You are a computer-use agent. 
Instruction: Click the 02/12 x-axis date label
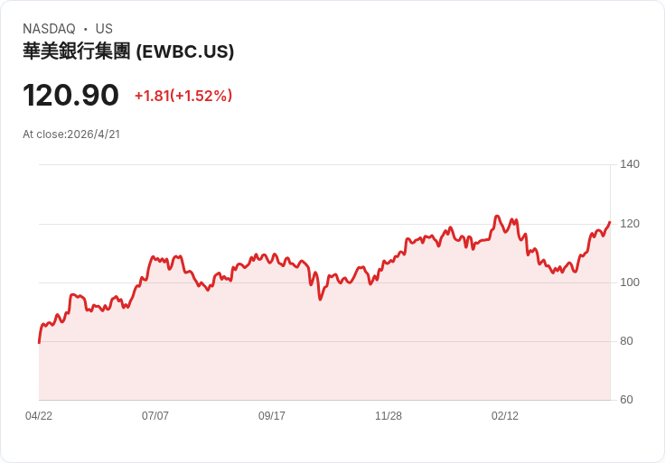pyautogui.click(x=505, y=416)
